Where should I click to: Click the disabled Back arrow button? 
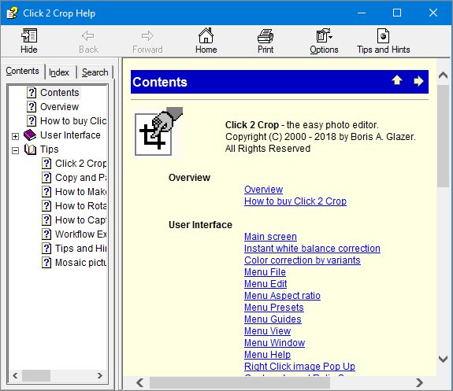pyautogui.click(x=88, y=41)
